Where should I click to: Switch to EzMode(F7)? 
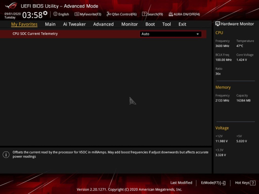(x=210, y=183)
